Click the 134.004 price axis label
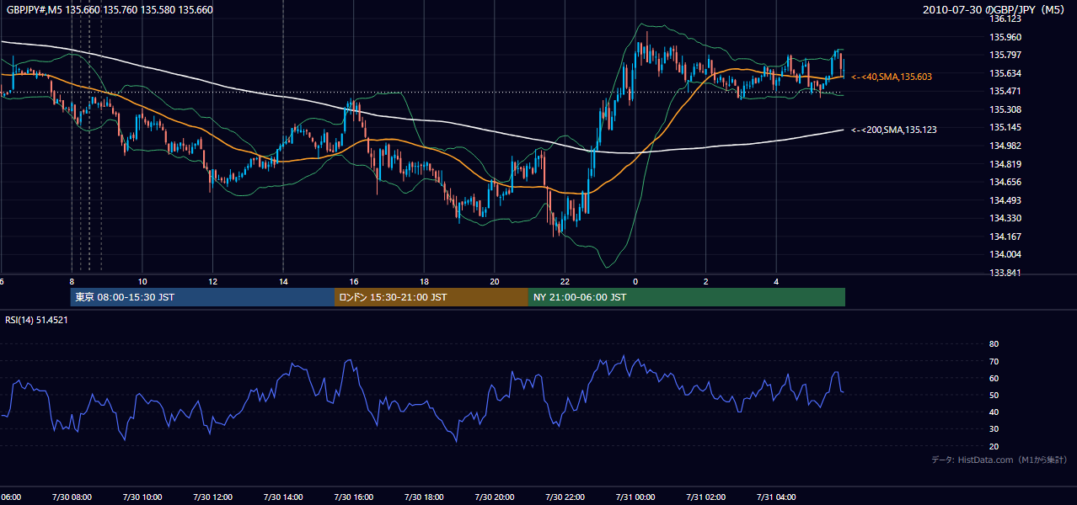 click(1005, 254)
